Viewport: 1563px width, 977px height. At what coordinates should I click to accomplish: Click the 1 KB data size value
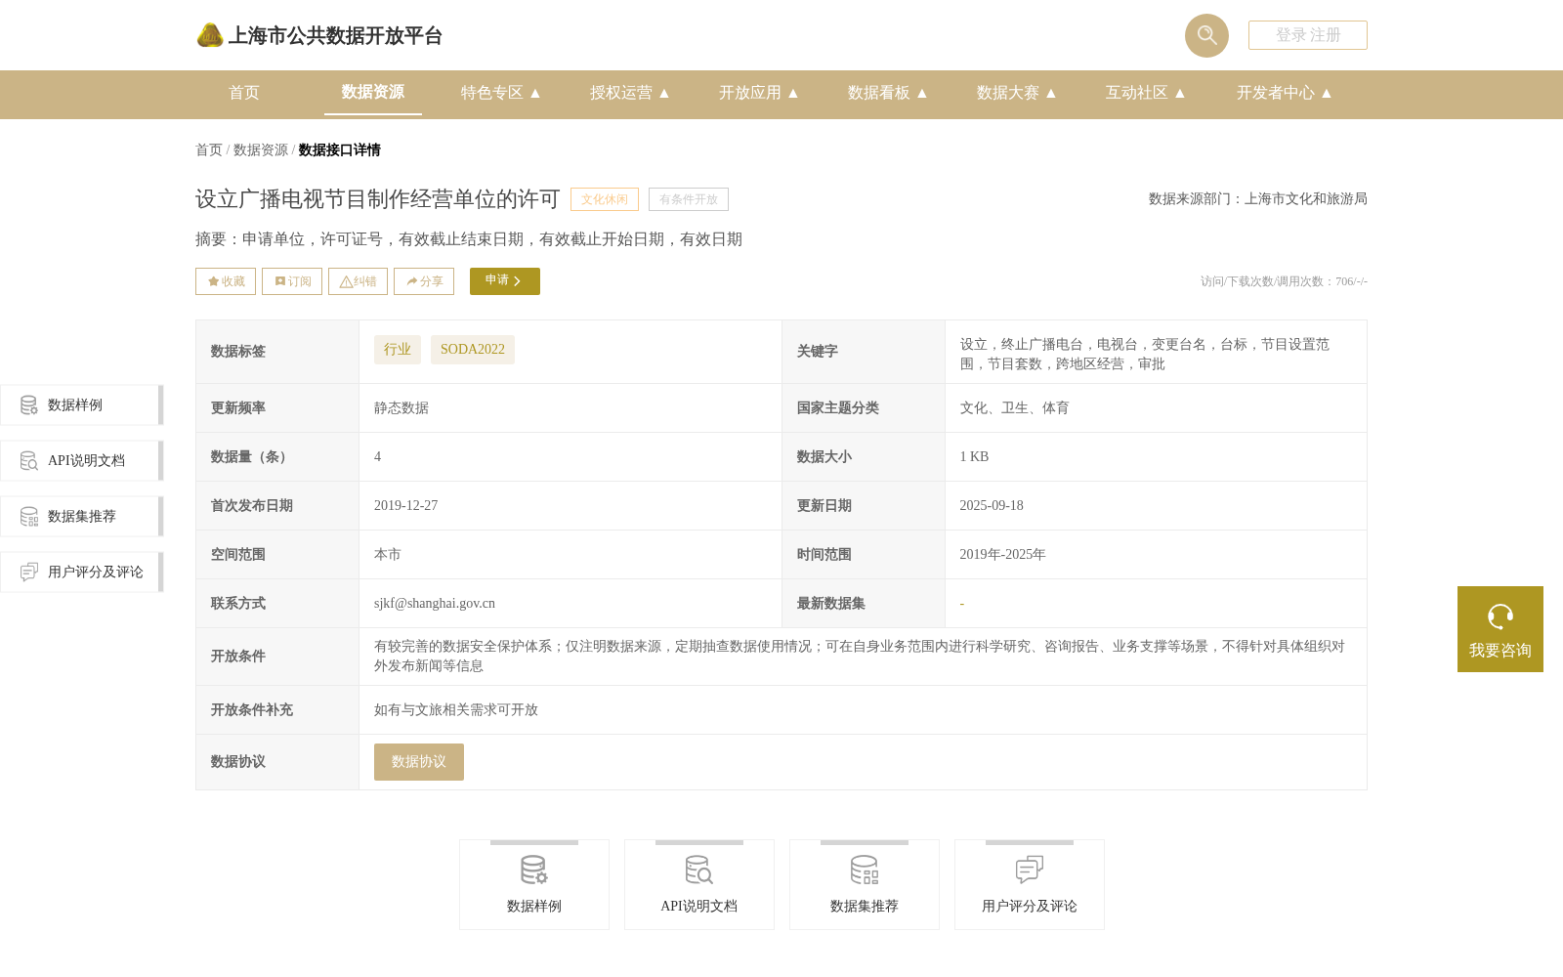coord(974,457)
